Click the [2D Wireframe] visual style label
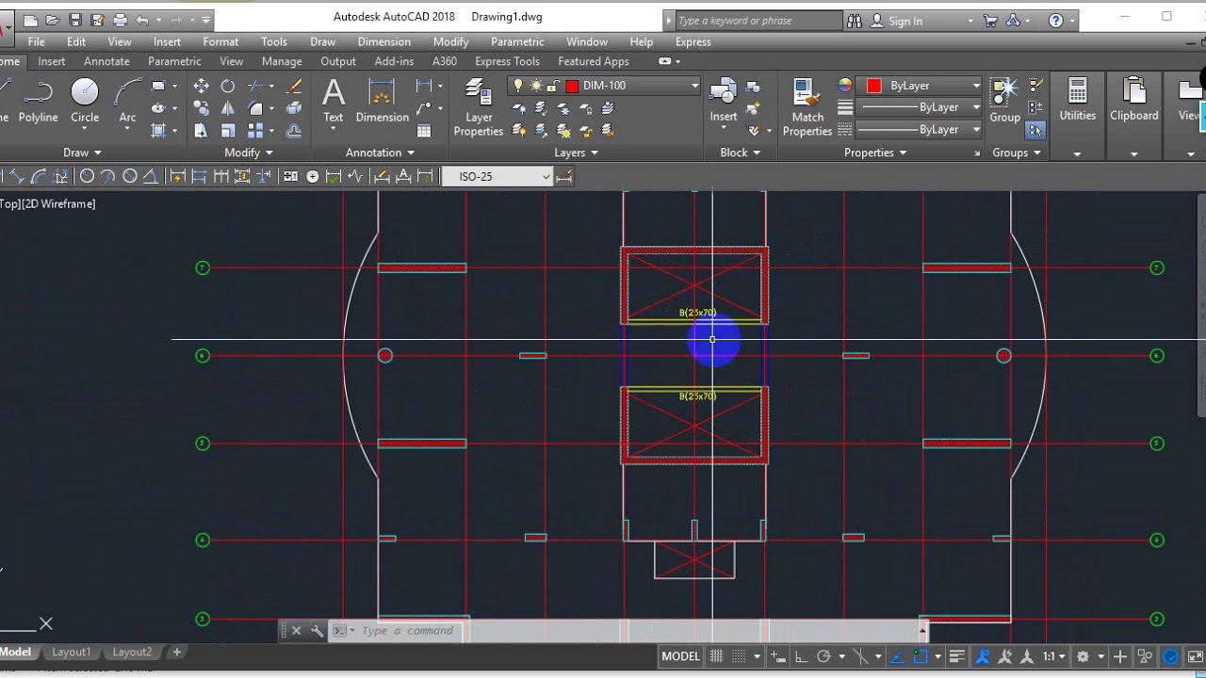The image size is (1206, 678). coord(58,203)
